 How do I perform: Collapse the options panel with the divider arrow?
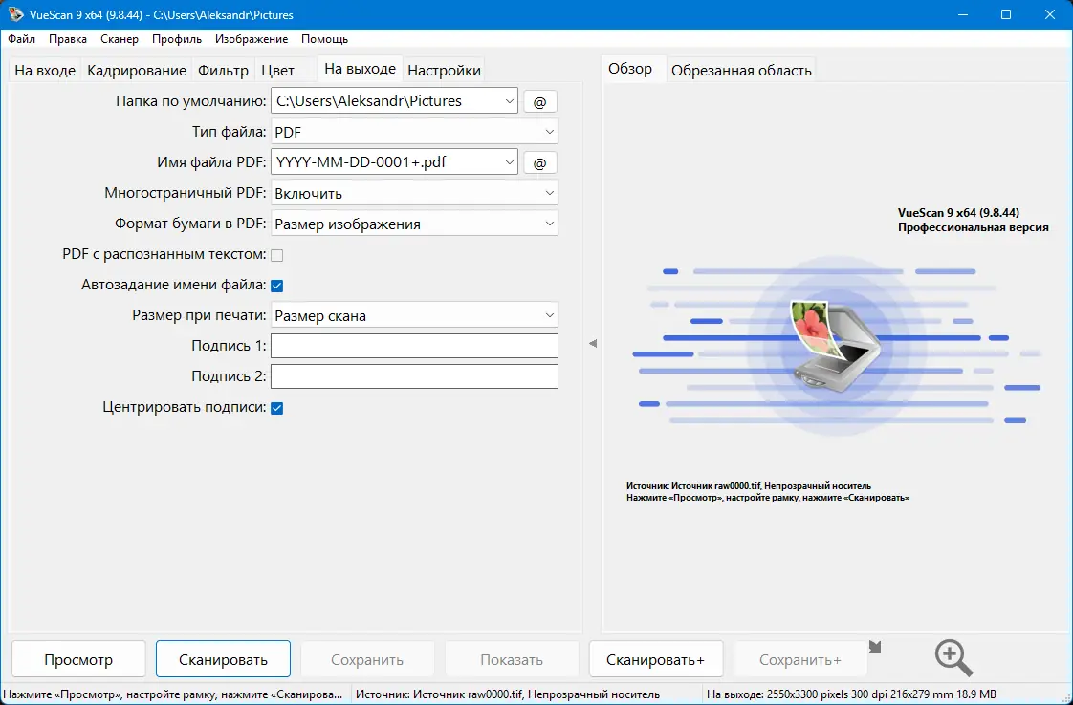point(593,343)
